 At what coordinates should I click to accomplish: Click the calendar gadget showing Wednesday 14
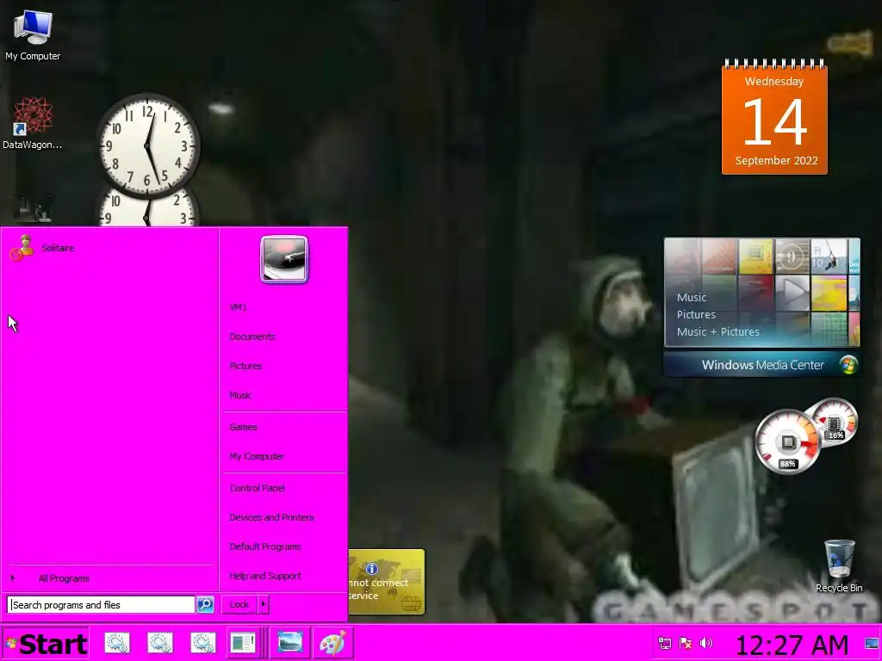774,117
